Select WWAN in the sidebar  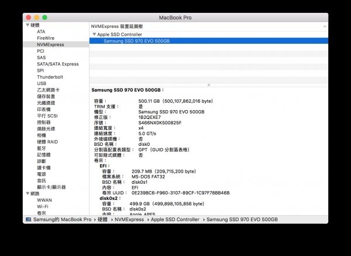point(44,200)
